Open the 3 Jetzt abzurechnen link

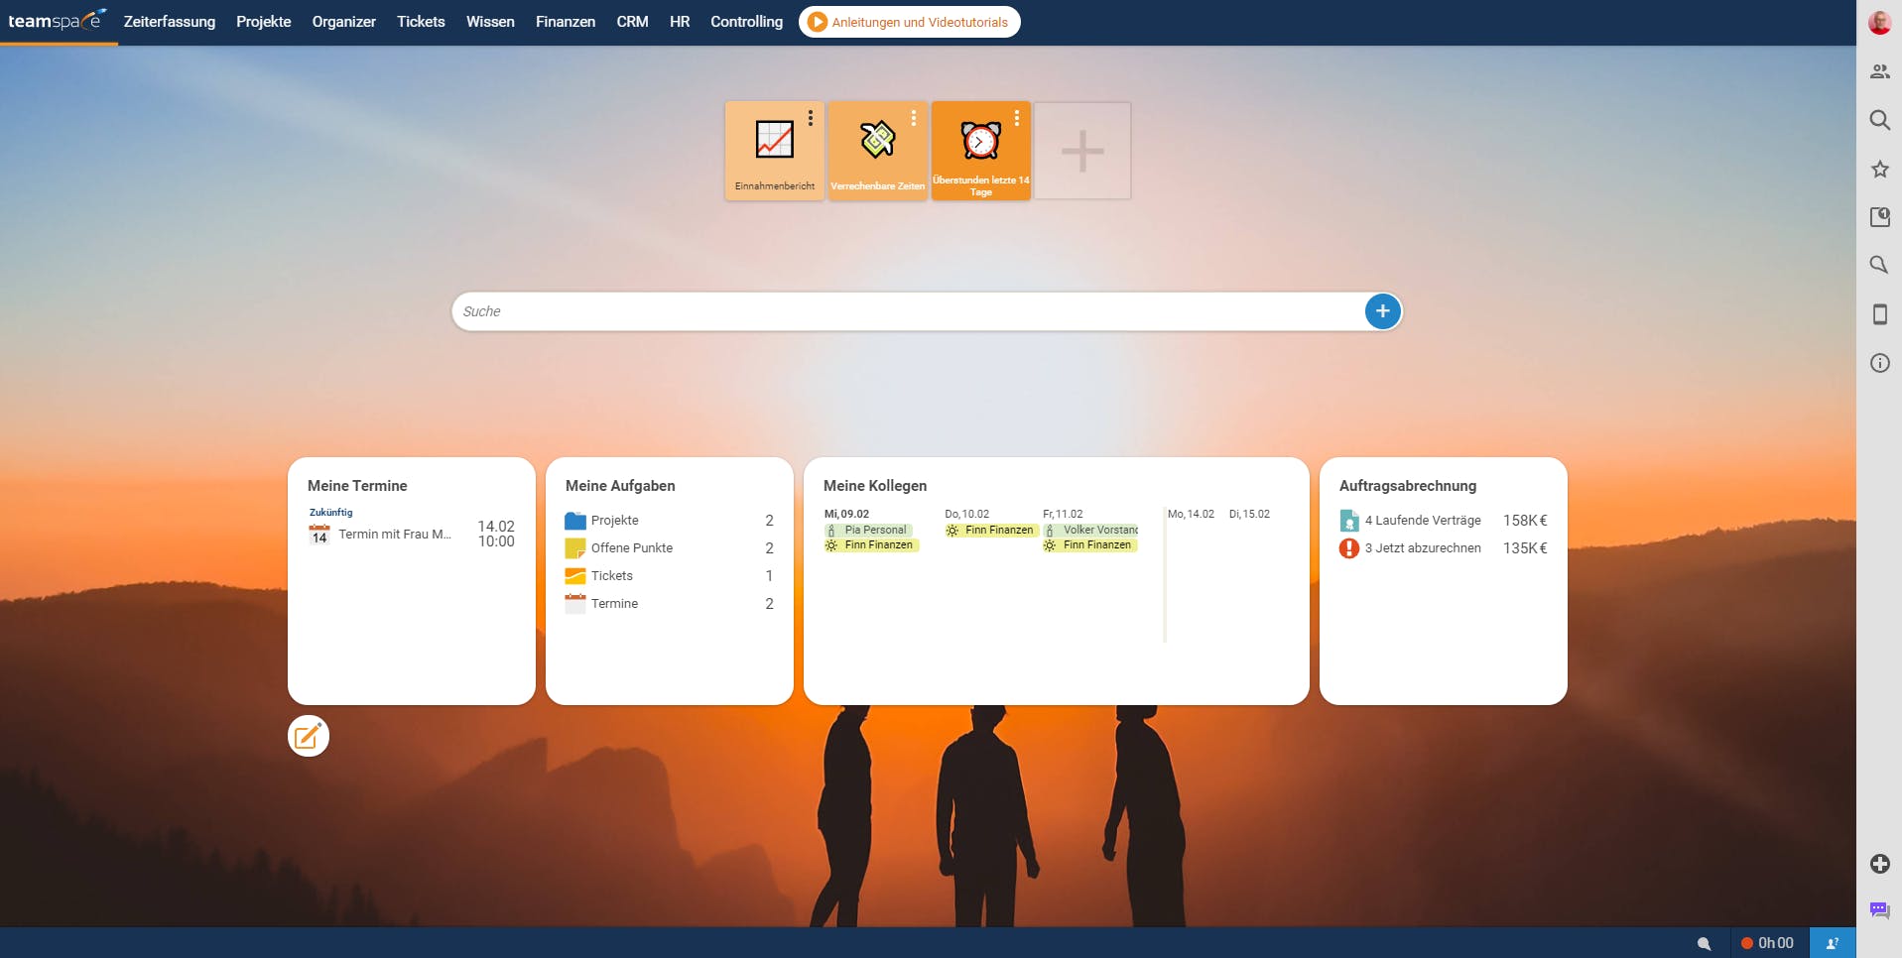[1423, 547]
